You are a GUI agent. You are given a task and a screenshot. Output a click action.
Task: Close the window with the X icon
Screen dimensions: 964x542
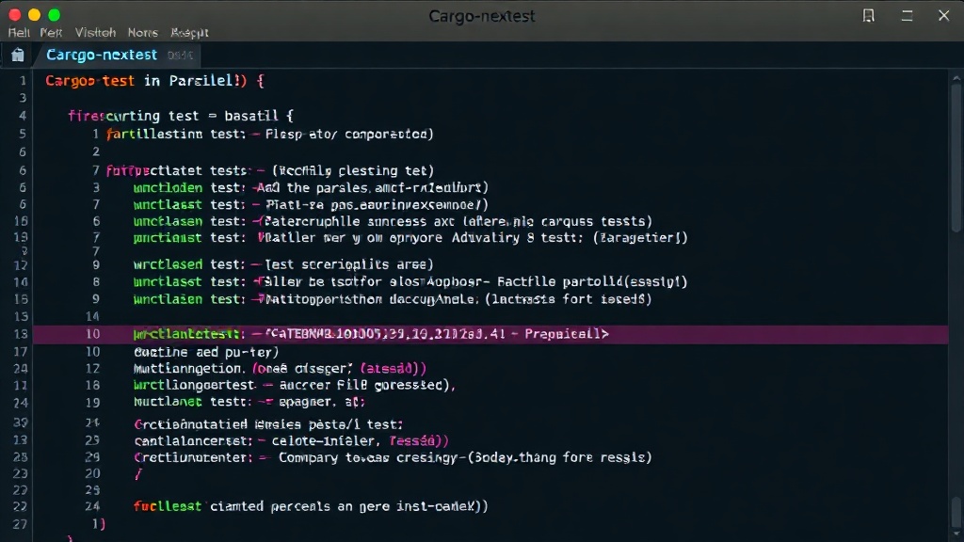pyautogui.click(x=943, y=15)
